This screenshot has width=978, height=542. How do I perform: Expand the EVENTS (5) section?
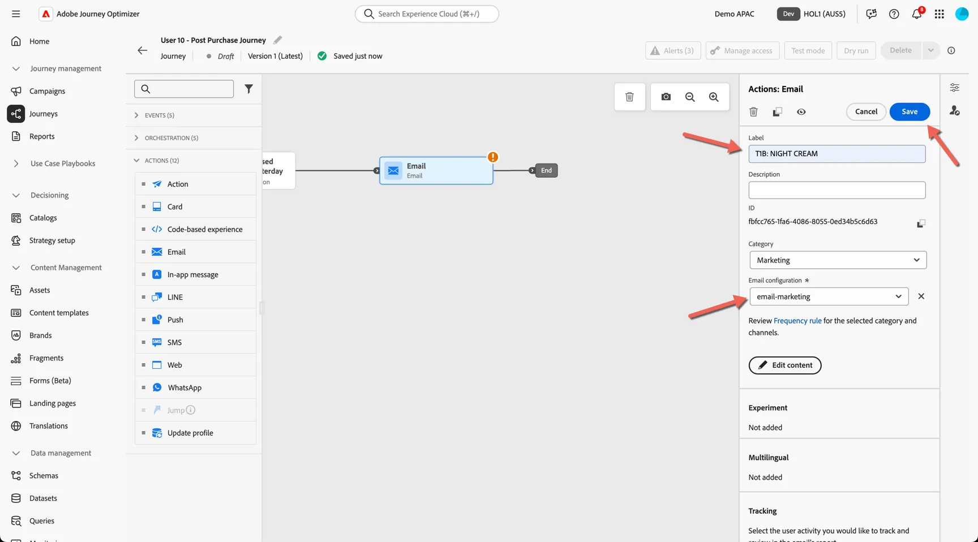click(x=194, y=115)
